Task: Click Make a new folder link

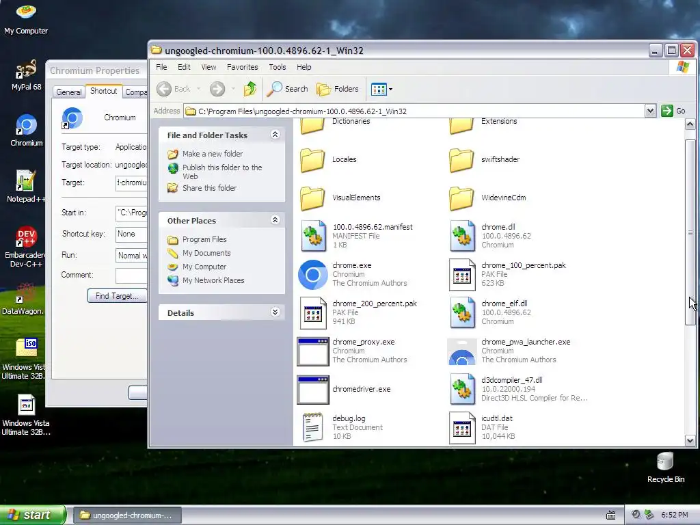Action: coord(213,154)
